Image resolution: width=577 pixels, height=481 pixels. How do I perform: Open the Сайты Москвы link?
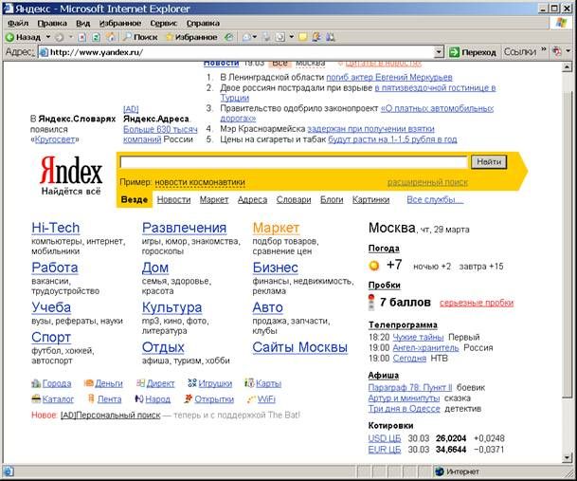point(300,347)
